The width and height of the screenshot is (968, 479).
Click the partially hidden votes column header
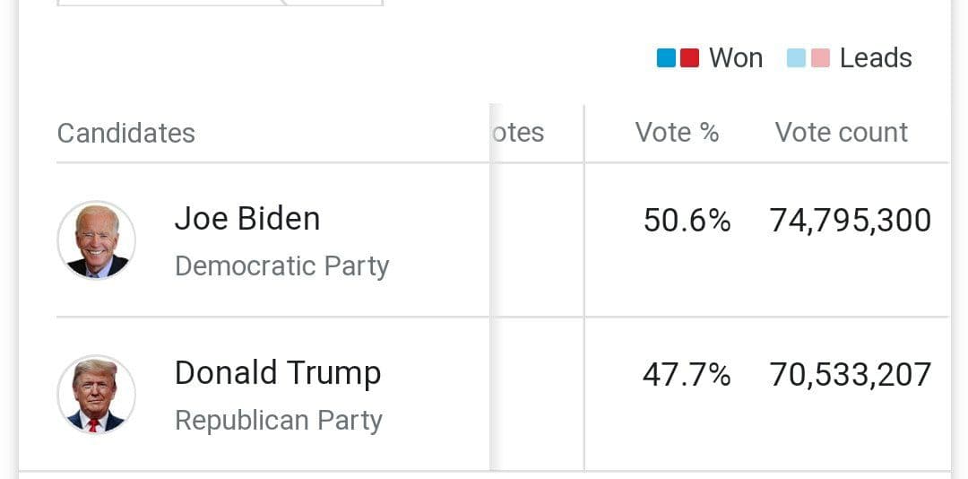519,133
